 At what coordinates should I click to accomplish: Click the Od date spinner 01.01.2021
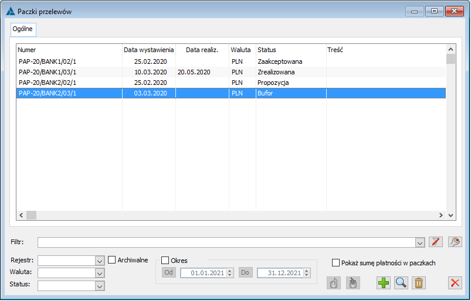[x=230, y=273]
